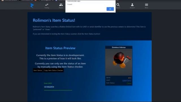The image size is (181, 102).
Task: Click the UAID number on item card
Action: point(127,80)
